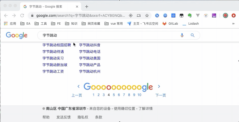Screen dimensions: 239x122
Task: Open related search 字节跳动电话
Action: pos(89,52)
